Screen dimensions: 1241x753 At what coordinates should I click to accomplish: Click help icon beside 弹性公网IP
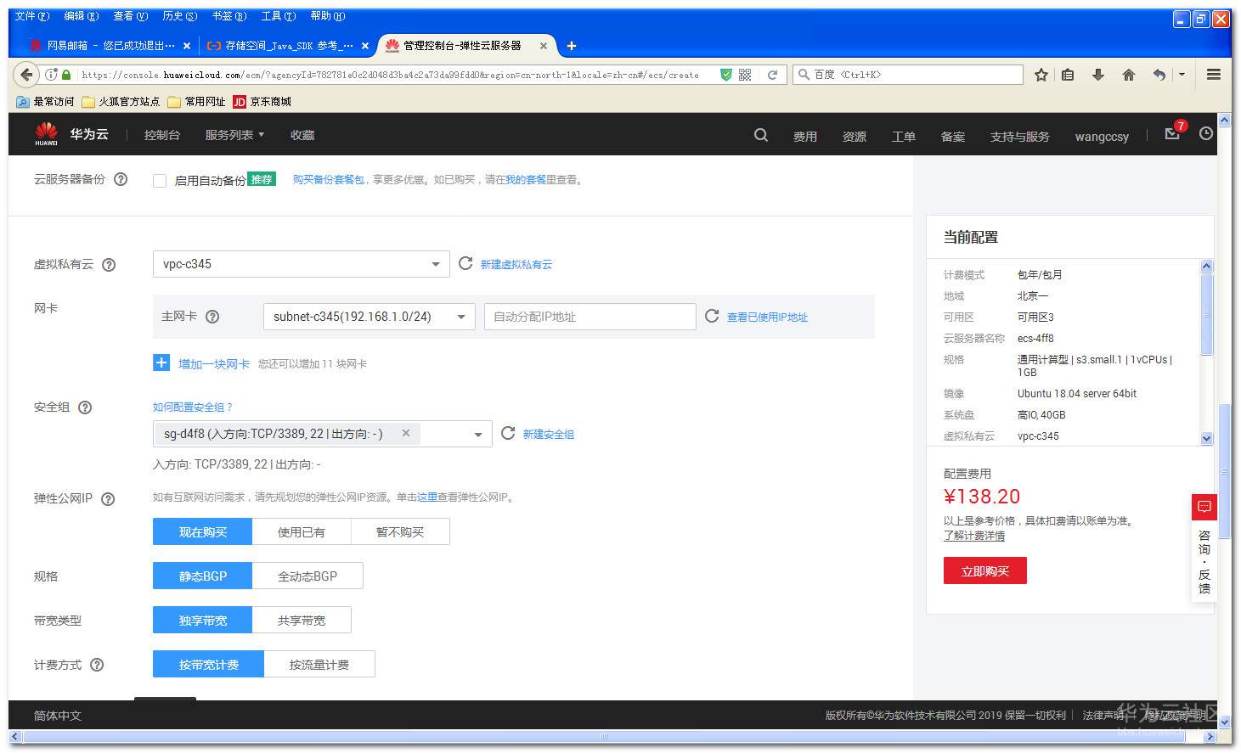tap(108, 498)
